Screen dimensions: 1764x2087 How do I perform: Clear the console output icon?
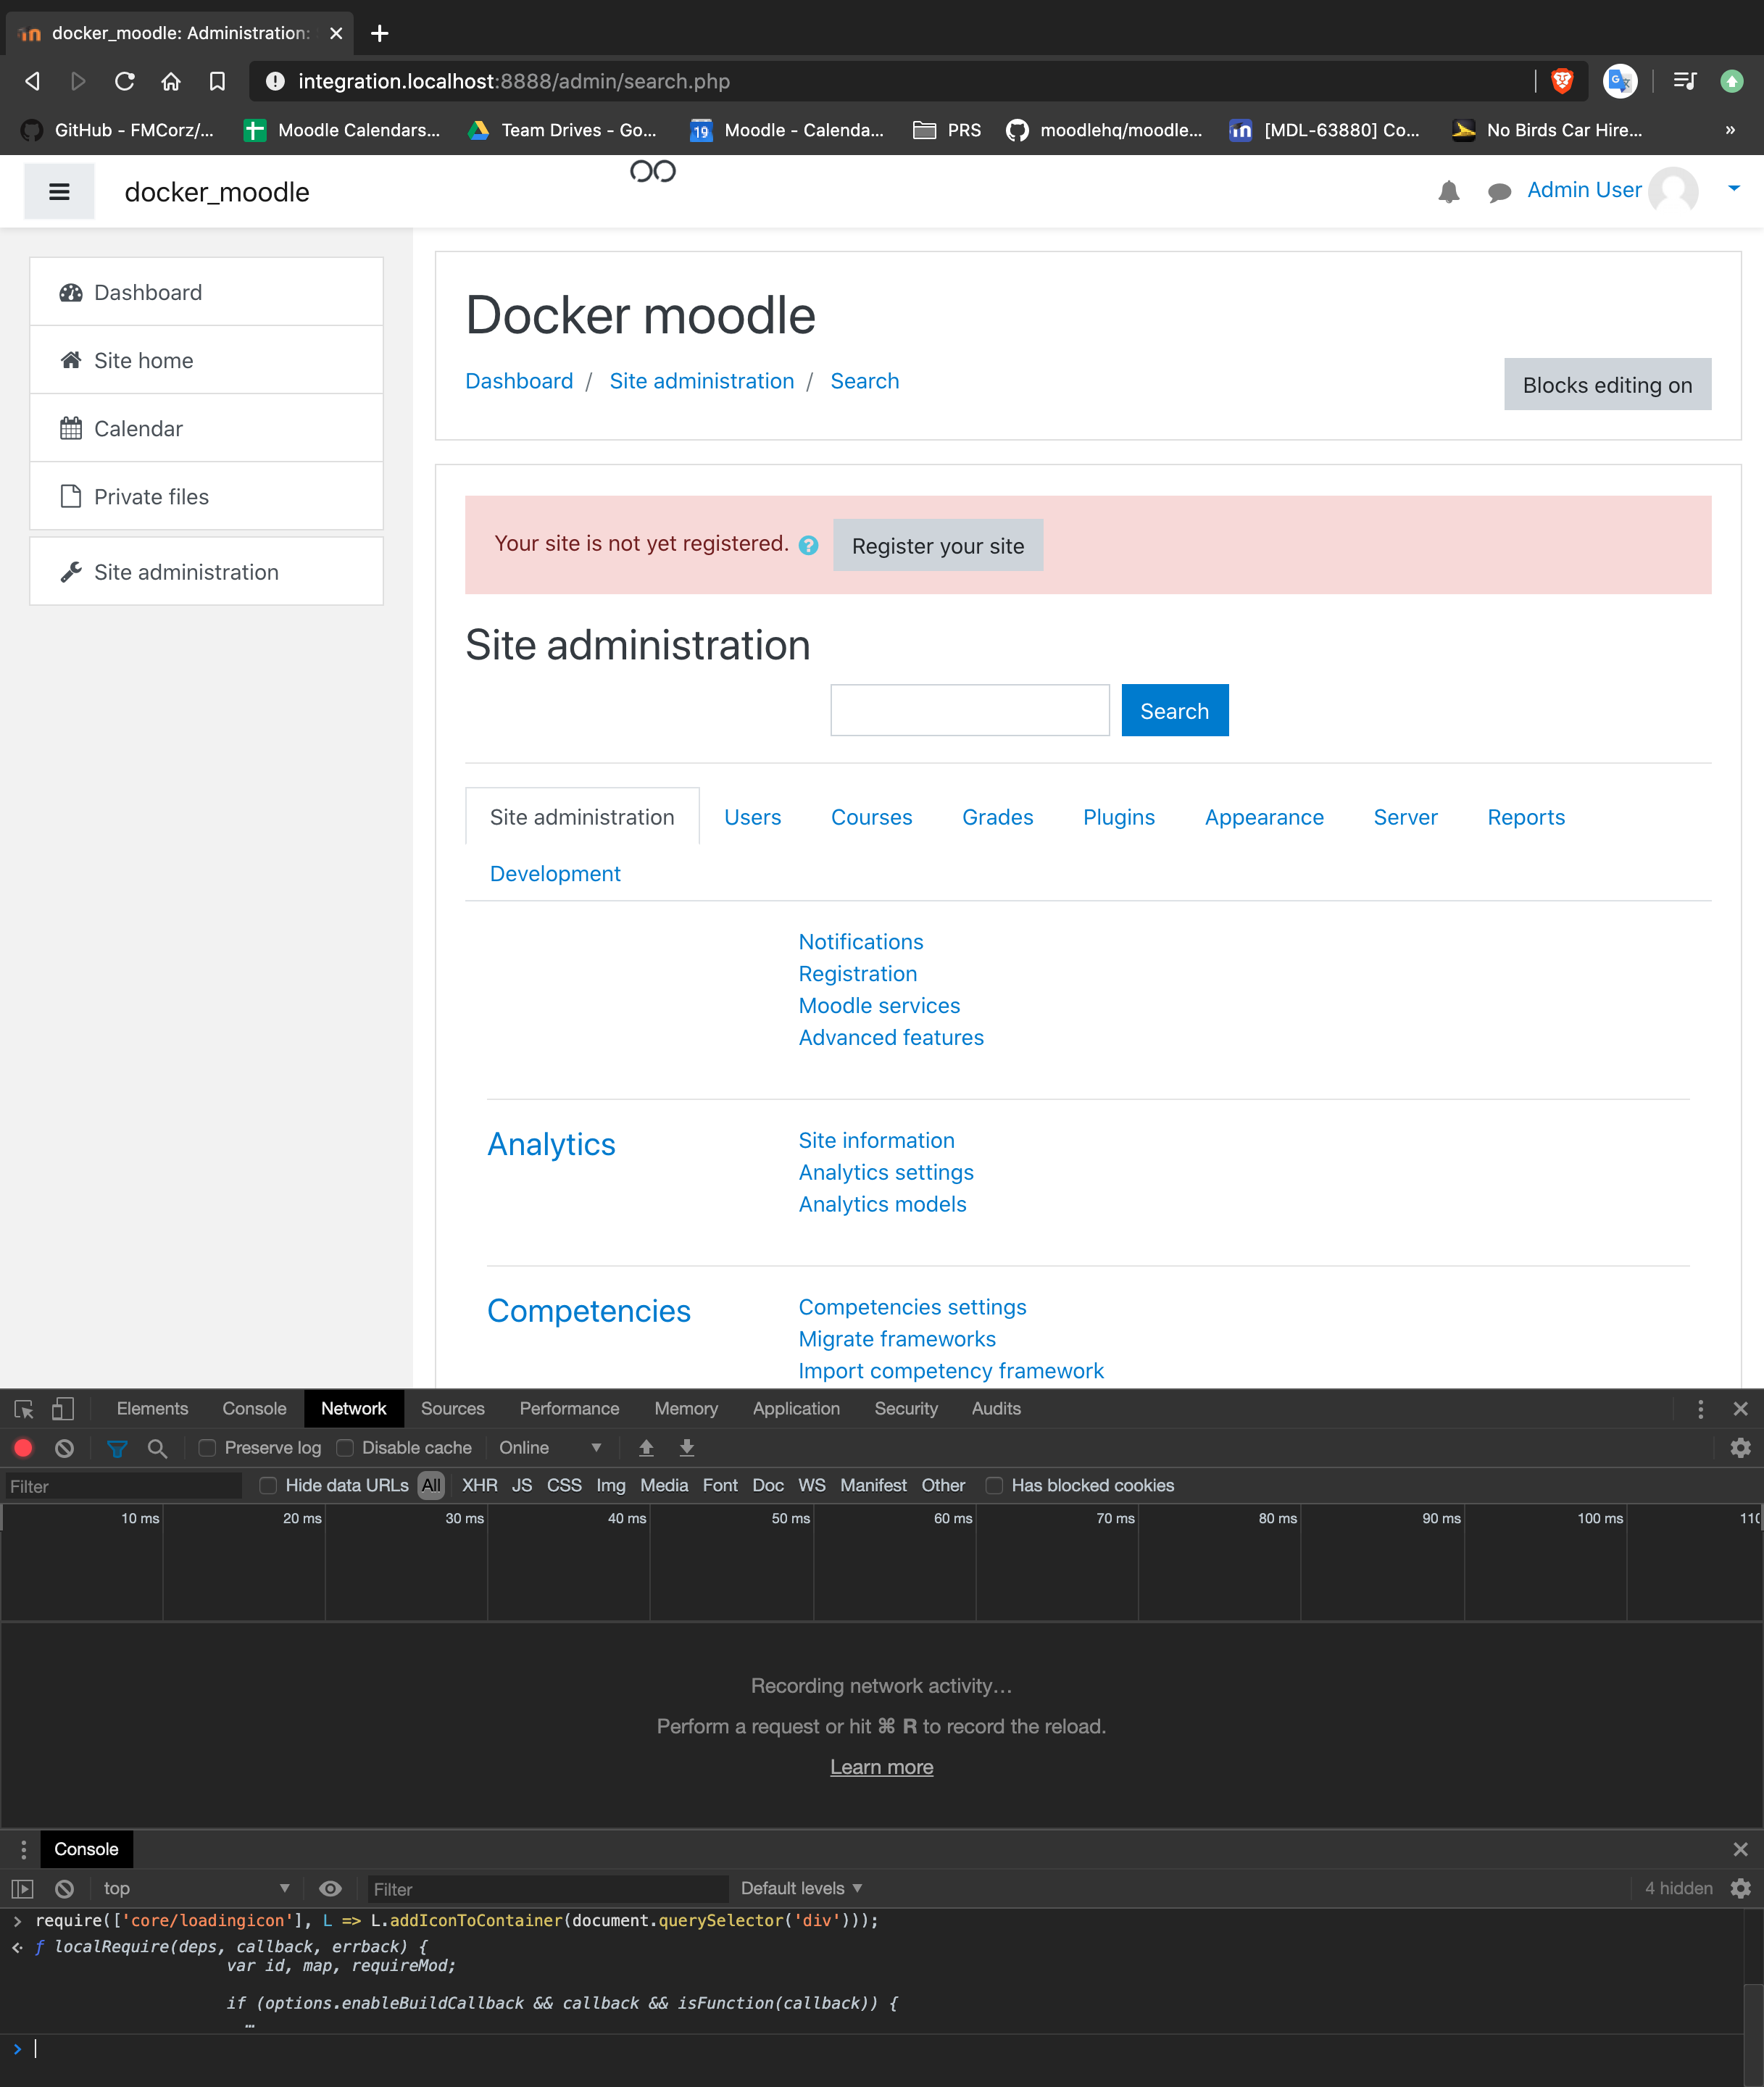pyautogui.click(x=64, y=1888)
